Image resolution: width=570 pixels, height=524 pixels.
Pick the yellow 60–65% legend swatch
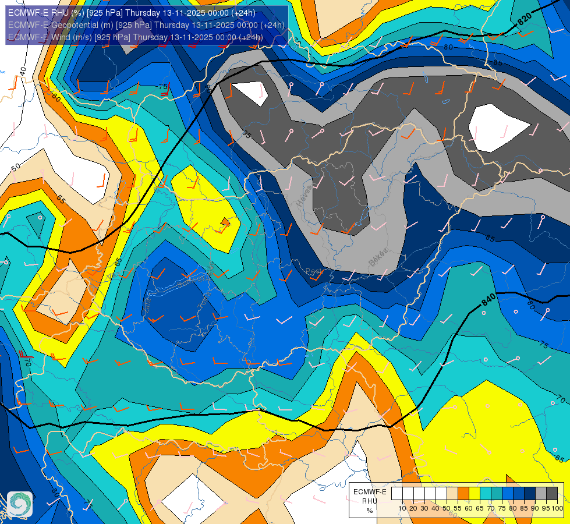point(475,494)
